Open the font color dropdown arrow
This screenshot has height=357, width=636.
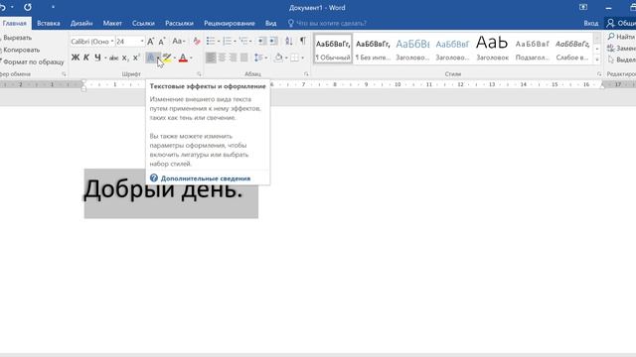(191, 58)
